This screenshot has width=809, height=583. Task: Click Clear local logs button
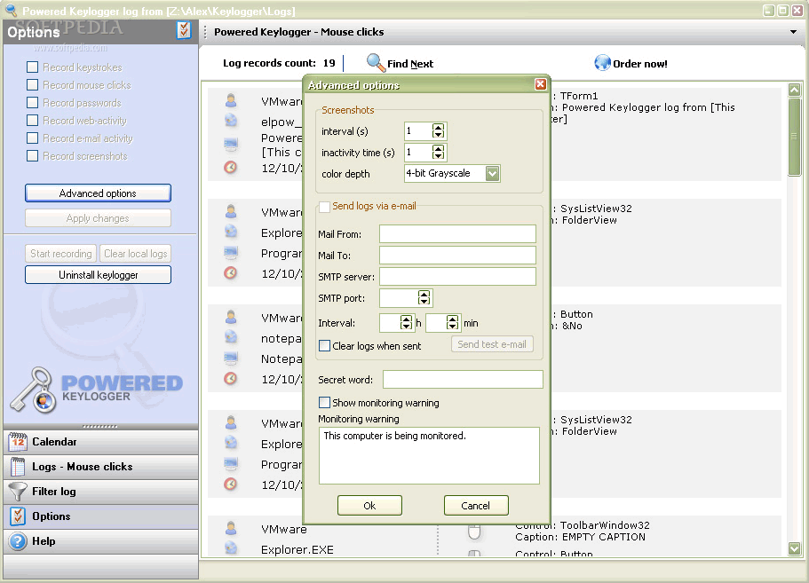(x=135, y=254)
